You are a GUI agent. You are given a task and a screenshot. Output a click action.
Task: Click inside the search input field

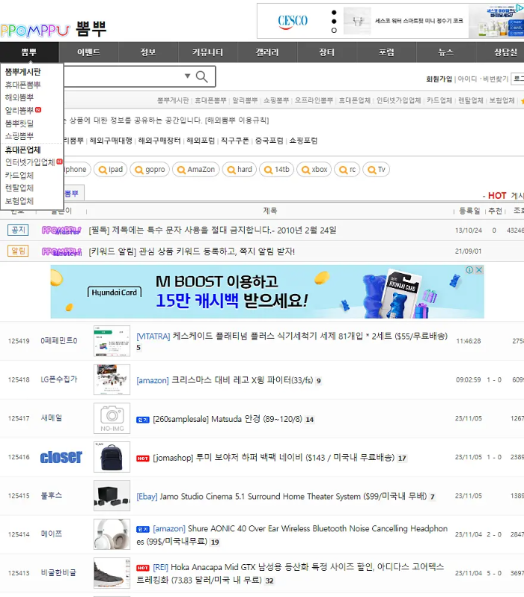pyautogui.click(x=123, y=76)
